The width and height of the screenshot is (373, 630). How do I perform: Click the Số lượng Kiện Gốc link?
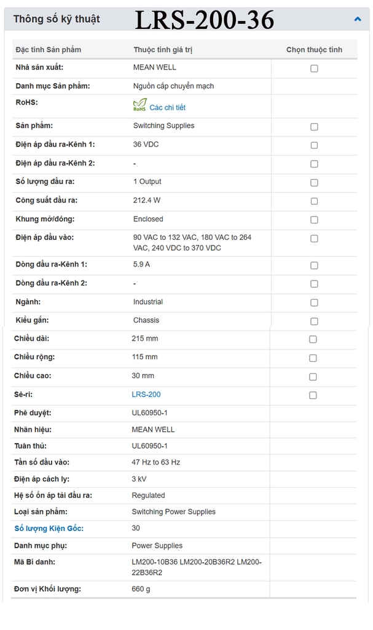click(49, 528)
